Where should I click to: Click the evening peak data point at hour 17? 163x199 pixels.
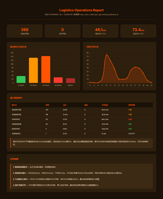(135, 67)
